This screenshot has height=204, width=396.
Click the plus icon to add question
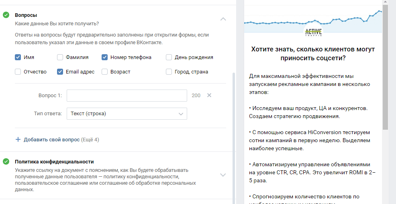click(18, 140)
